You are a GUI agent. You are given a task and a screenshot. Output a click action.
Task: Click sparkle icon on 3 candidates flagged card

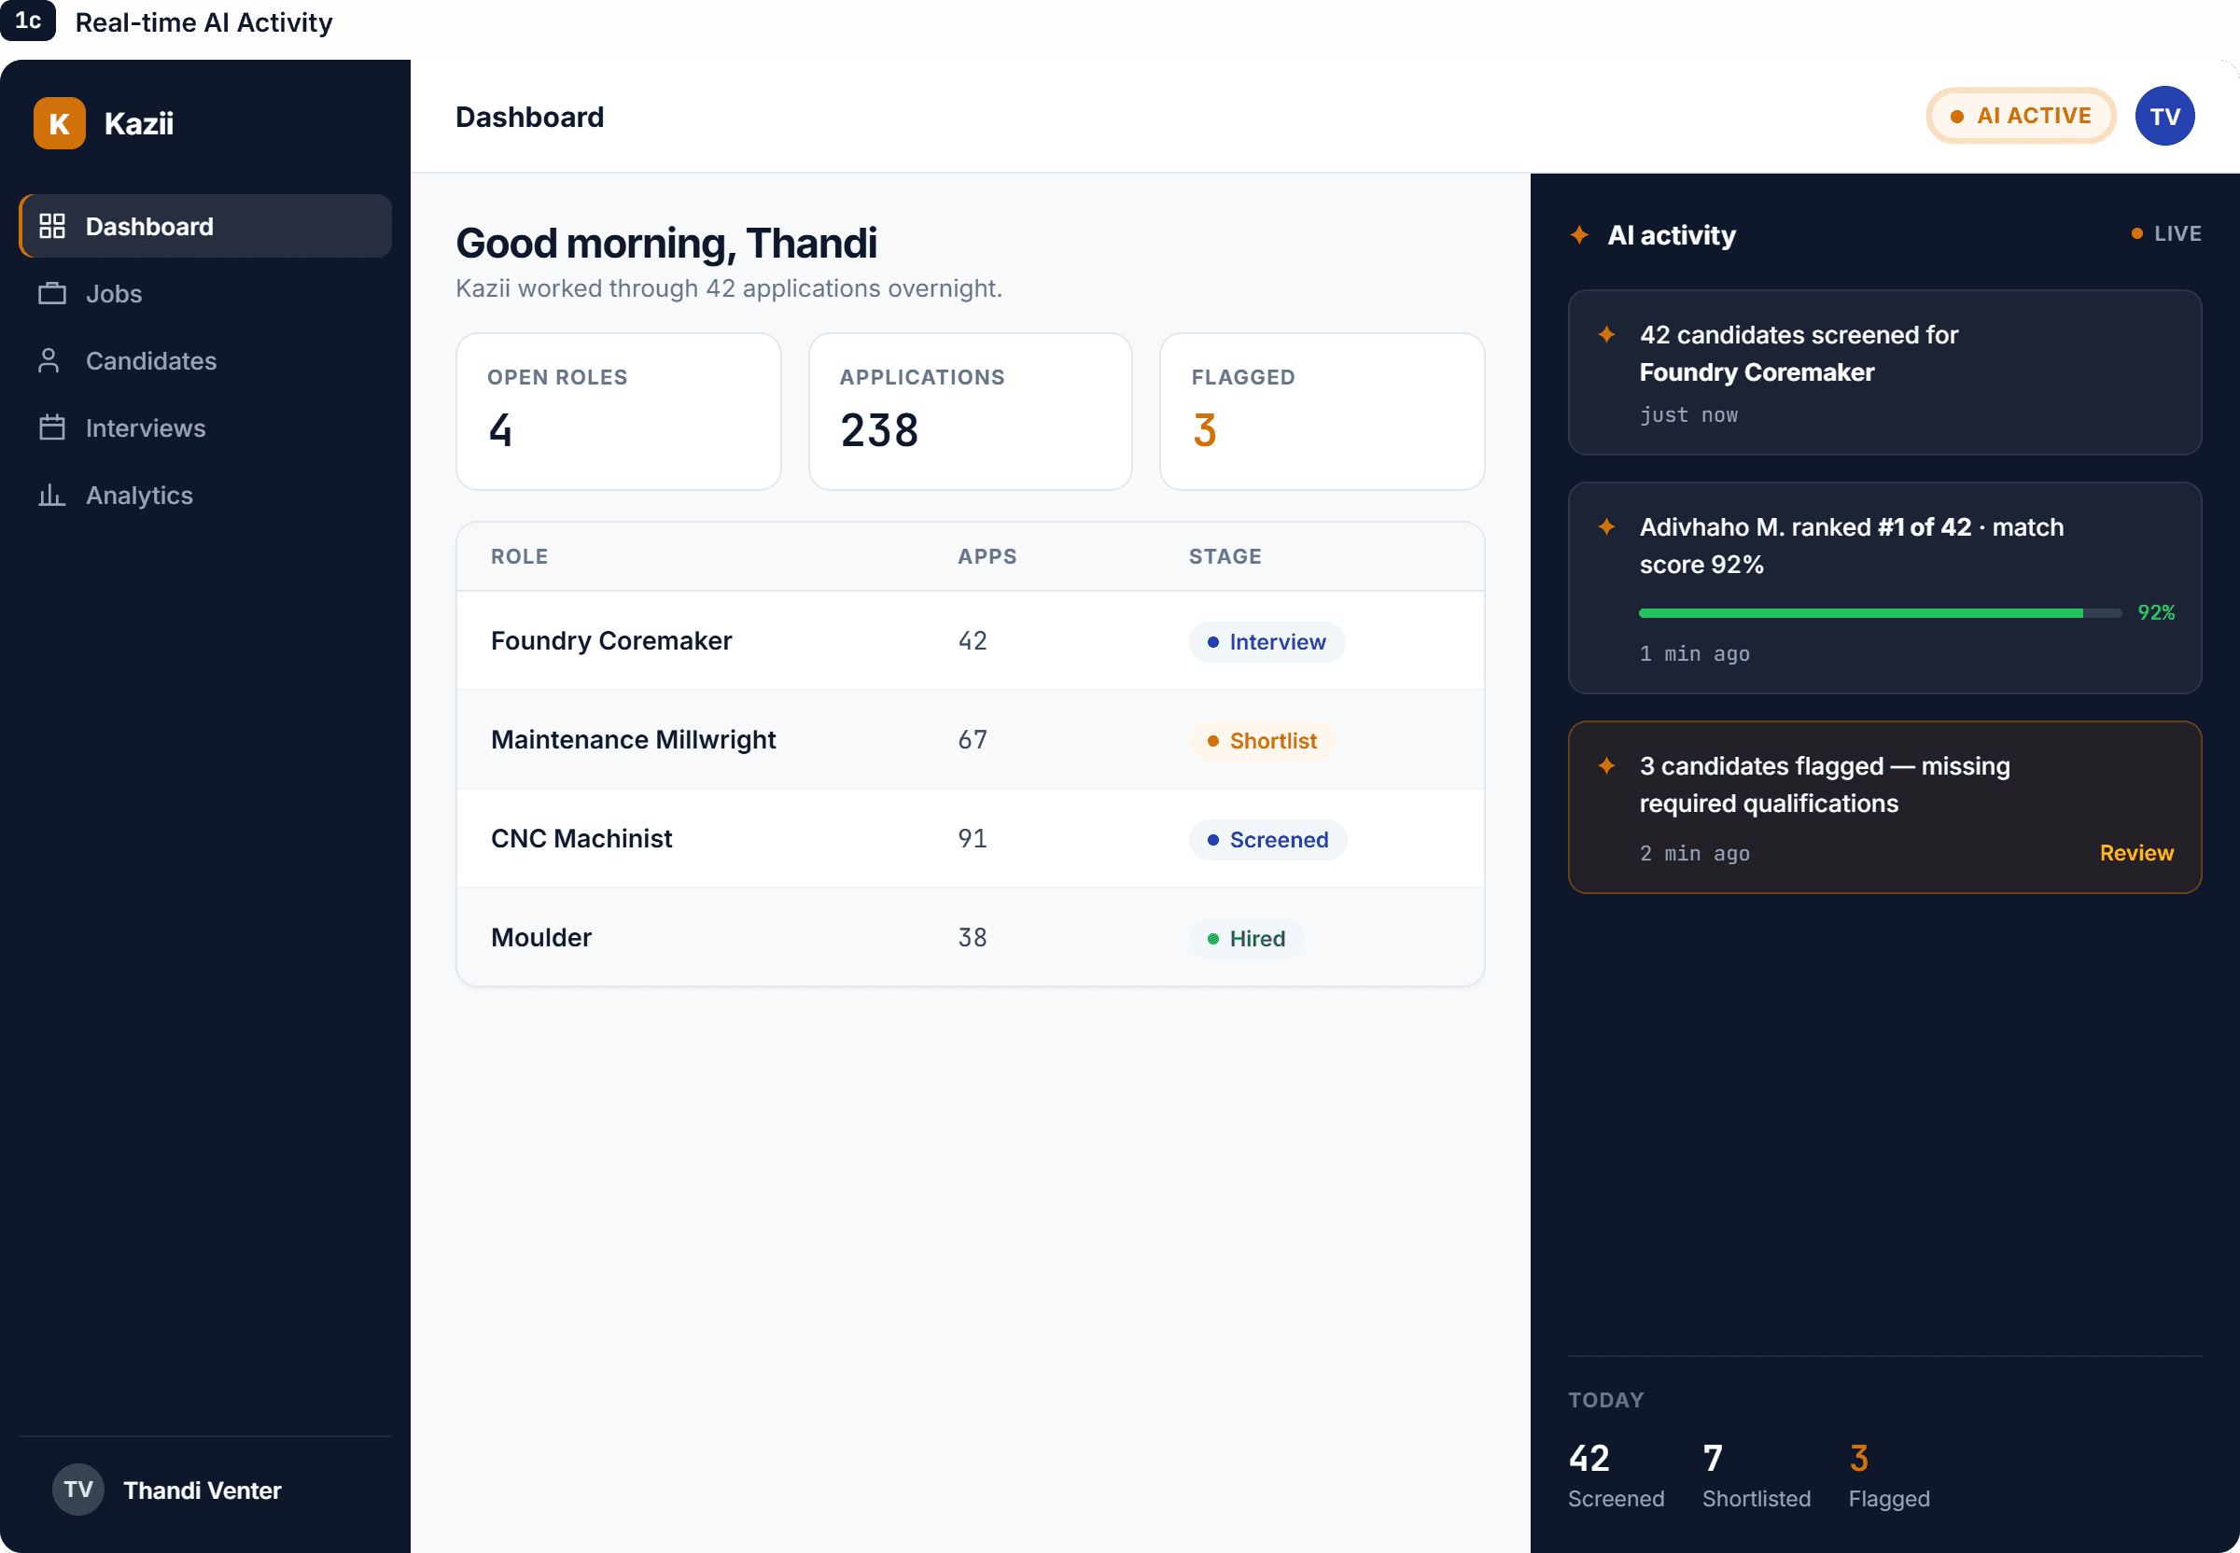point(1606,766)
